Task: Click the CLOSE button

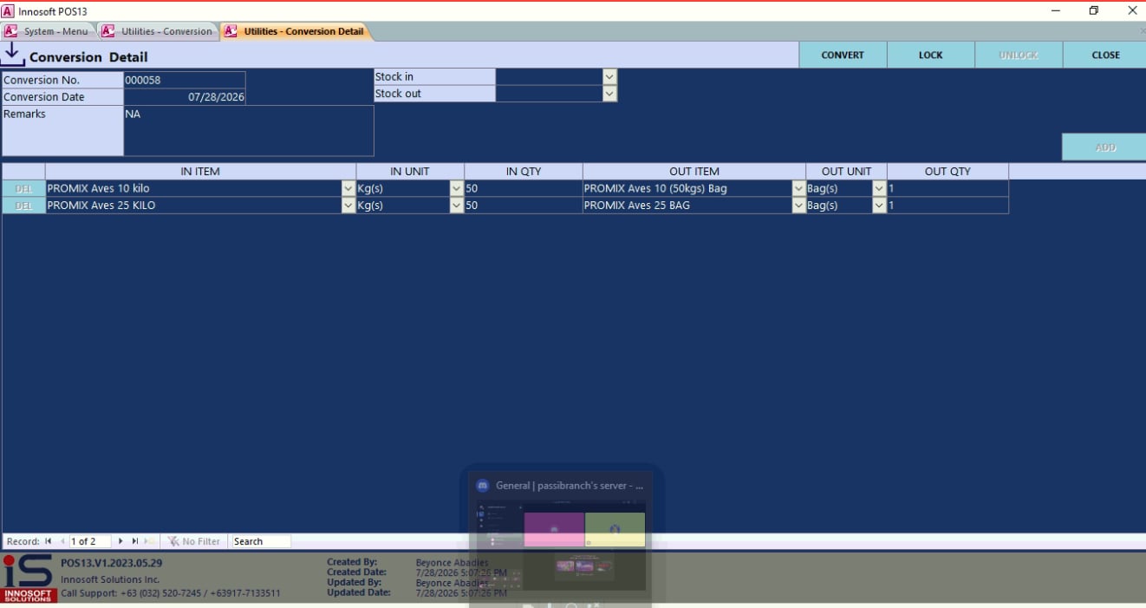Action: [1105, 55]
